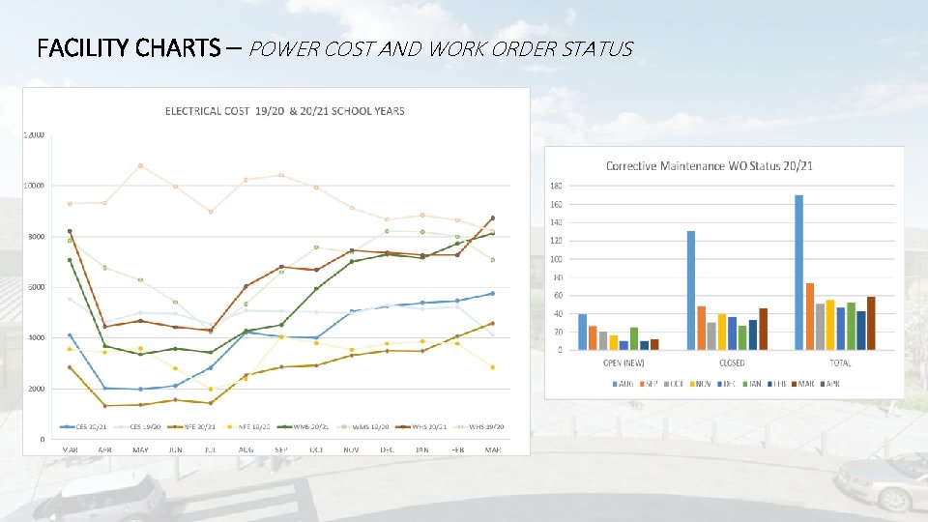The height and width of the screenshot is (522, 928).
Task: Select the NOV legend color swatch
Action: pyautogui.click(x=692, y=384)
